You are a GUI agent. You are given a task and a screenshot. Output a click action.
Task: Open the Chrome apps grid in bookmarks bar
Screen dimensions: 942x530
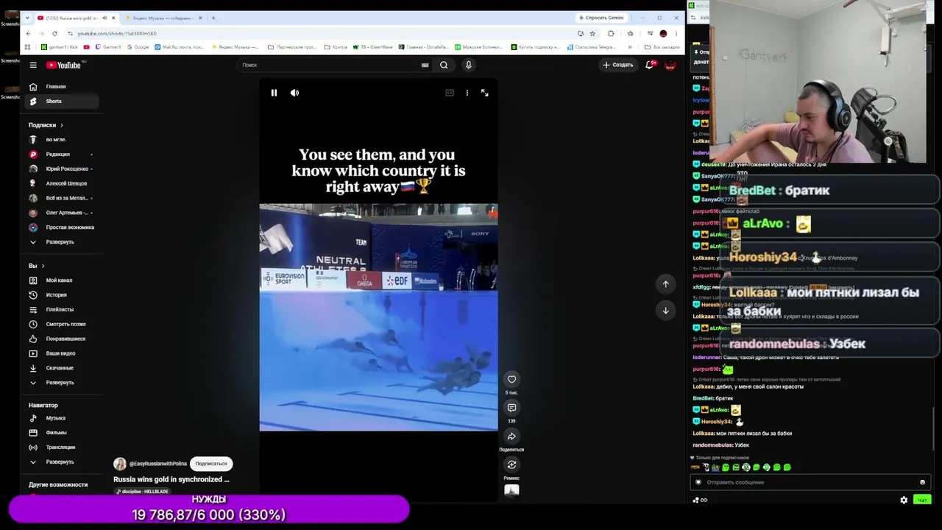(27, 47)
